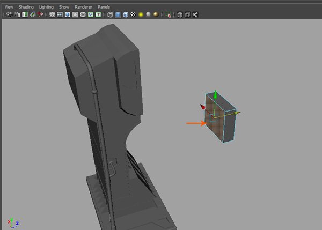This screenshot has width=322, height=230.
Task: Click X-Ray Active Components icon
Action: click(x=187, y=14)
